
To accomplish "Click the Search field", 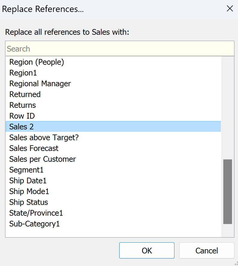I will pos(120,49).
